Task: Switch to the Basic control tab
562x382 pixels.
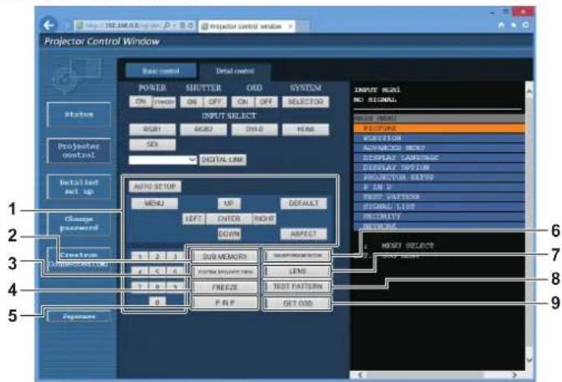Action: [x=160, y=71]
